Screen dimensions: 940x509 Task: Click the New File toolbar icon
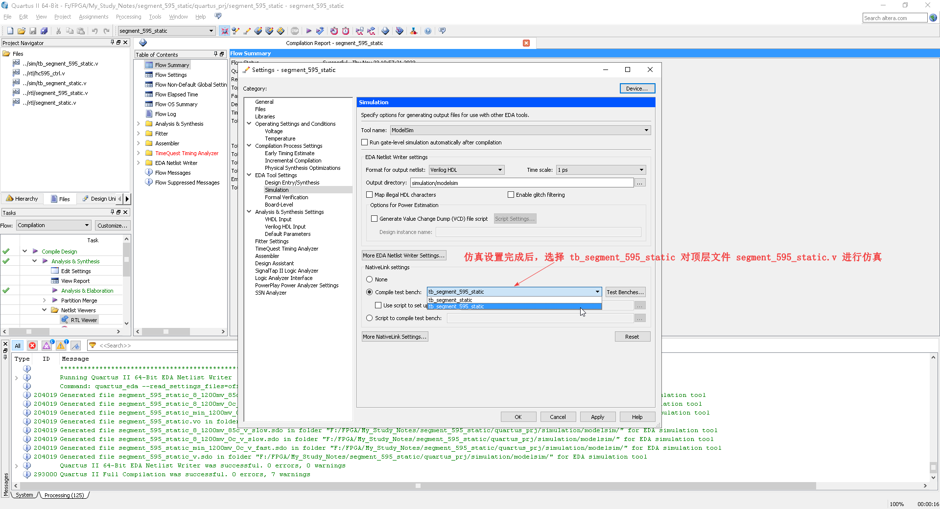coord(10,31)
